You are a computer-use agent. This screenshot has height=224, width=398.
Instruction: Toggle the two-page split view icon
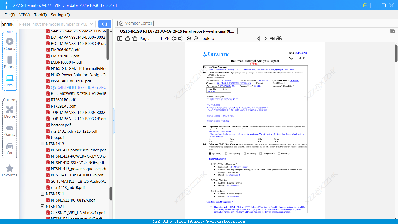(120, 39)
